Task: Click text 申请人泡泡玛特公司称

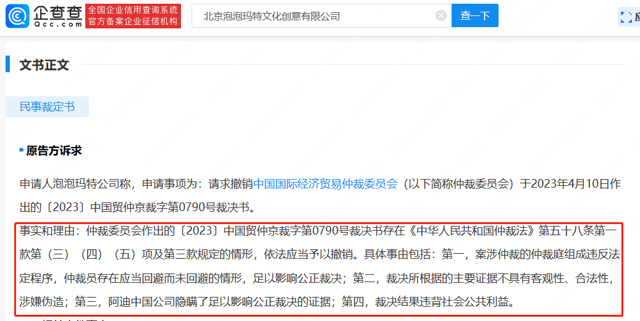Action: click(x=75, y=185)
